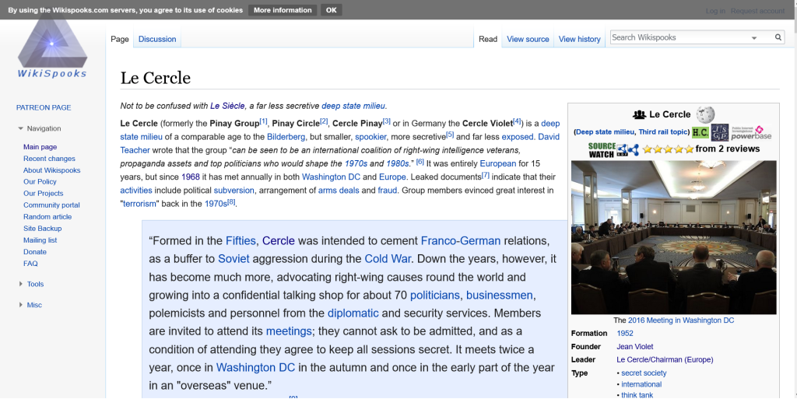Open the Third rail topic link
The height and width of the screenshot is (399, 797).
(663, 132)
